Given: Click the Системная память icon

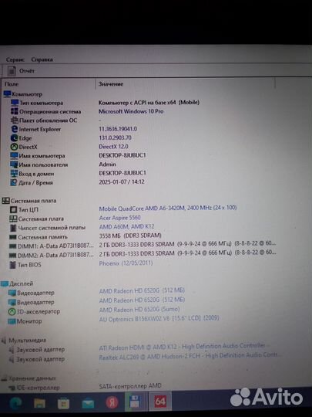Looking at the screenshot, I should pos(13,237).
